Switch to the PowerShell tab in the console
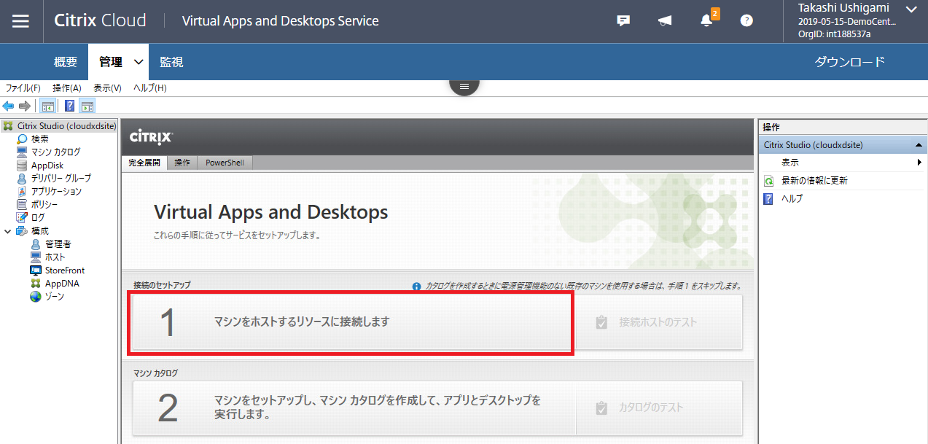 224,162
